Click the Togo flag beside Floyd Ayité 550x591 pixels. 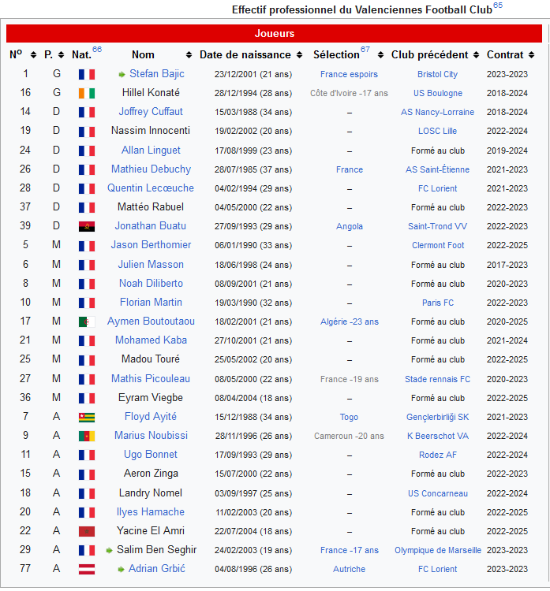[x=86, y=417]
